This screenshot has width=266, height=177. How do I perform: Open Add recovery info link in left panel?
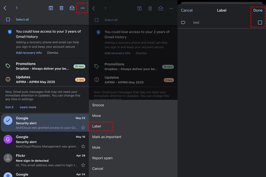(x=29, y=53)
